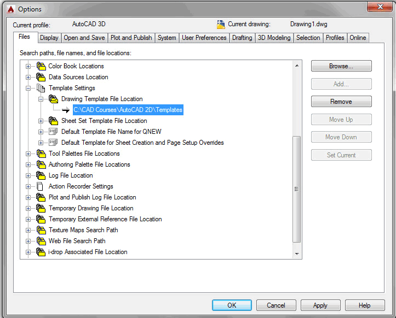Select the C:\CAD Courses template path entry

[128, 110]
